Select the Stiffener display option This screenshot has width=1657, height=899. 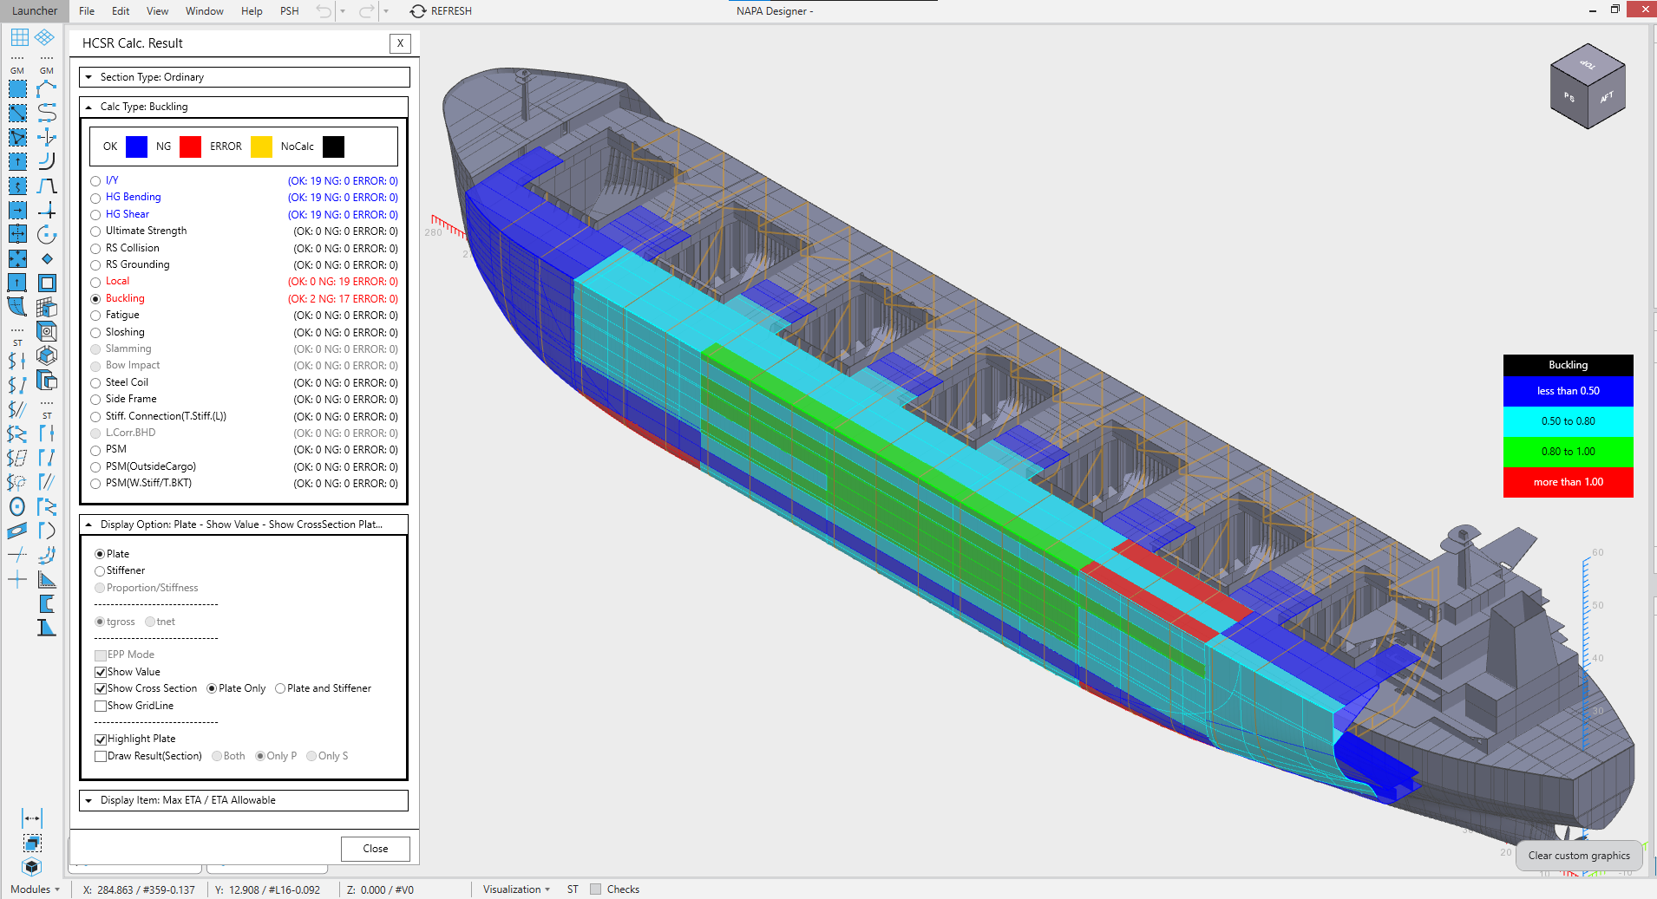100,571
